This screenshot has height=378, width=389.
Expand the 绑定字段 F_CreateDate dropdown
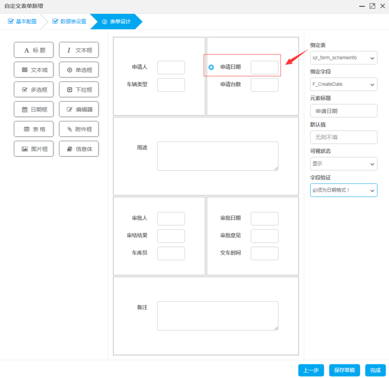(343, 84)
